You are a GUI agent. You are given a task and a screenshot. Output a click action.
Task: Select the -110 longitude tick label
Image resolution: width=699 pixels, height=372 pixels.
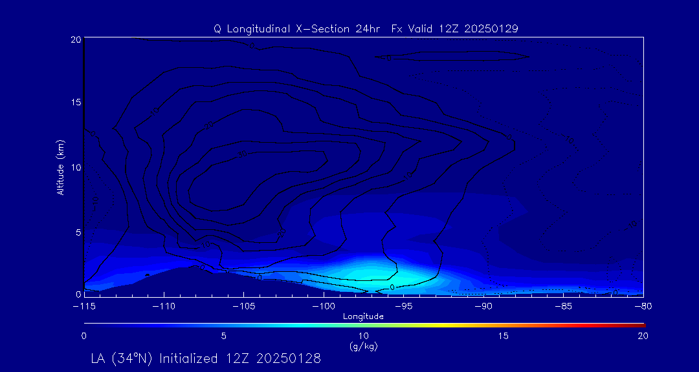click(164, 307)
